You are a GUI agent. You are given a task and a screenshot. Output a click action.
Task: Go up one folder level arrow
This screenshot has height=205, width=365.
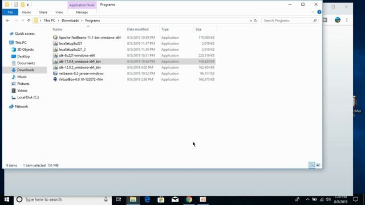(x=29, y=20)
